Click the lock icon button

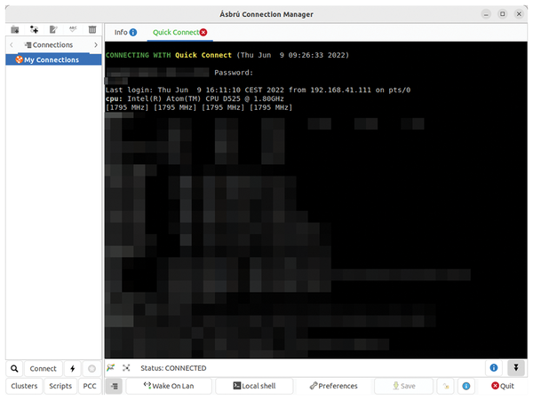[446, 386]
